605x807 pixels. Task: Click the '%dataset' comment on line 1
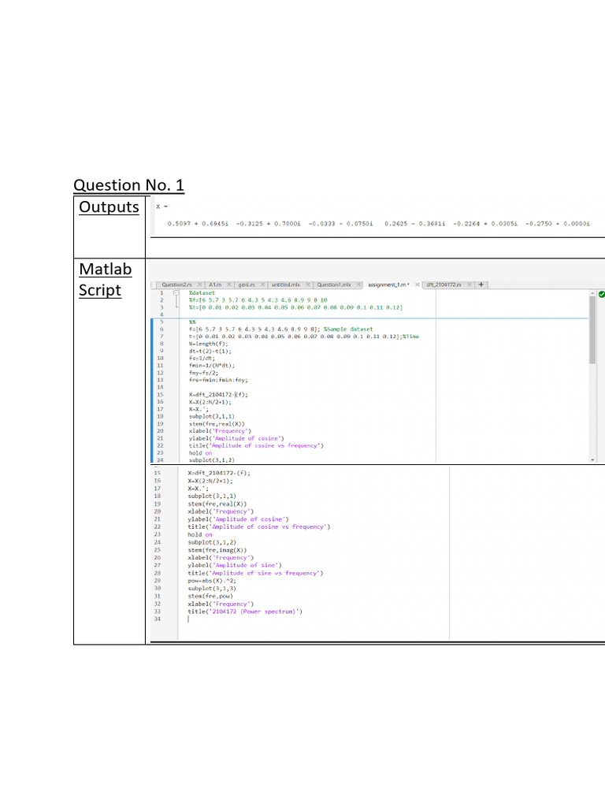[202, 293]
